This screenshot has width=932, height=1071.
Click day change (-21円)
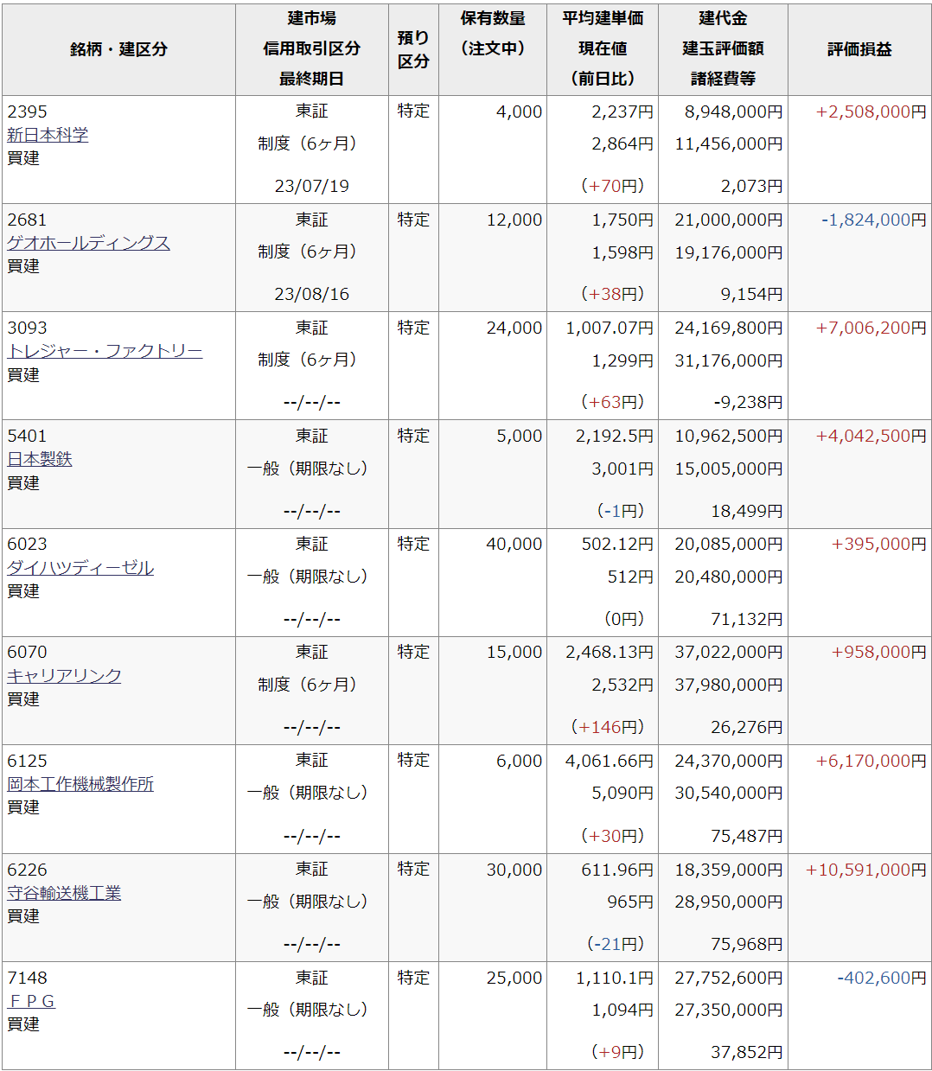click(616, 944)
